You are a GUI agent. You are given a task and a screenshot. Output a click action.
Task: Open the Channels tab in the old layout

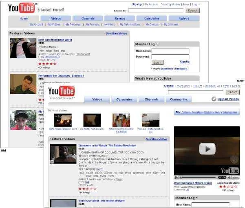[x=88, y=18]
